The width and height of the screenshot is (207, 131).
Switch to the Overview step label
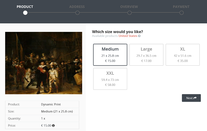coord(129,7)
